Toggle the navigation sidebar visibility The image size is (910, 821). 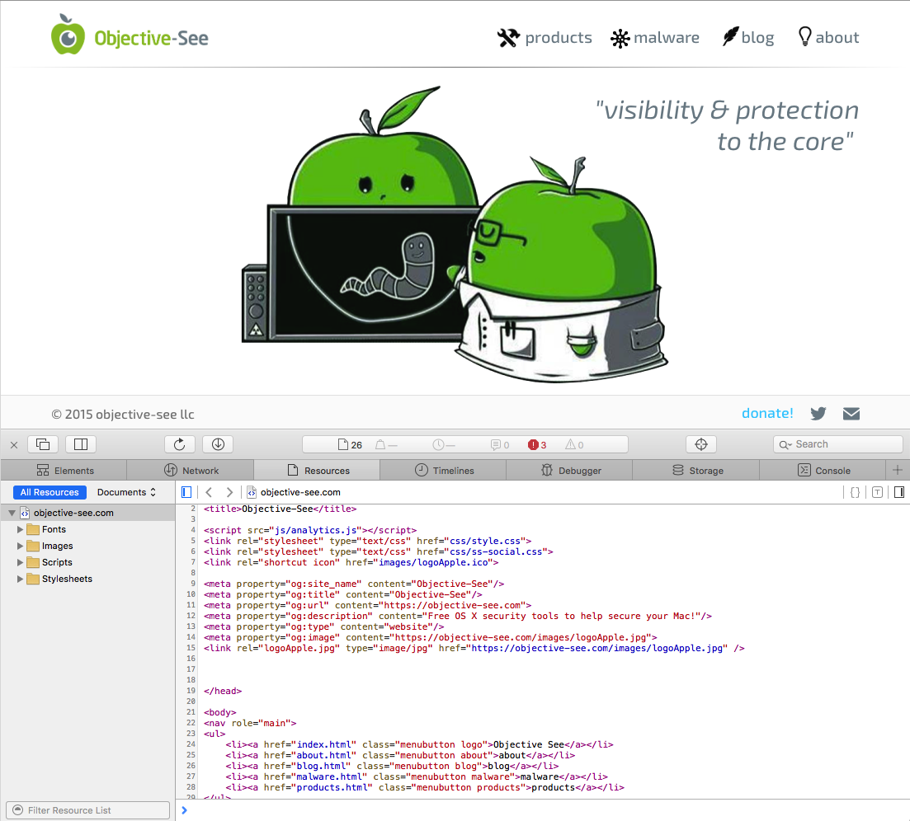pos(186,492)
